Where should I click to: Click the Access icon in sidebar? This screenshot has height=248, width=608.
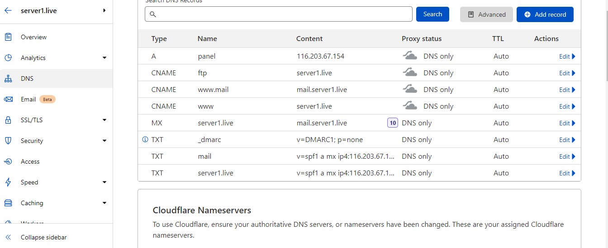click(x=8, y=161)
